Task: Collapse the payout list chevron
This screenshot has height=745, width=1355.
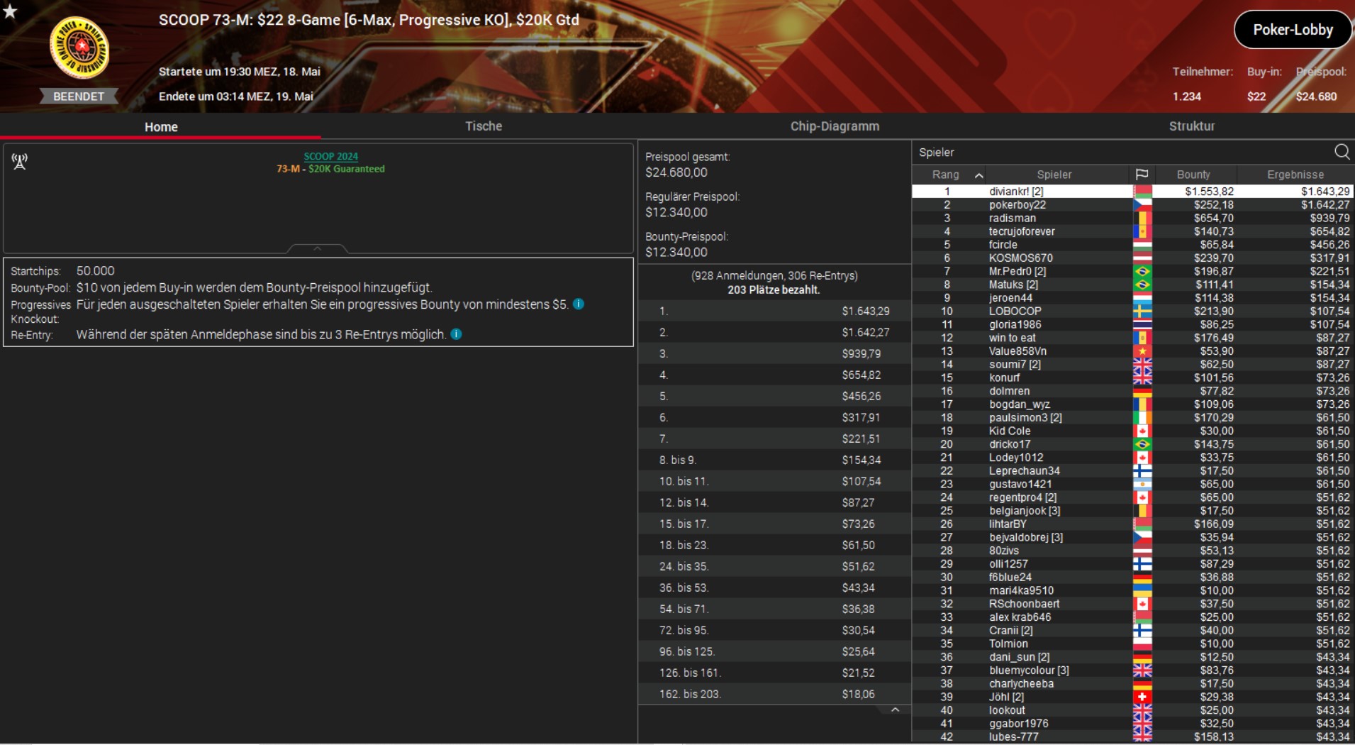Action: (x=895, y=710)
